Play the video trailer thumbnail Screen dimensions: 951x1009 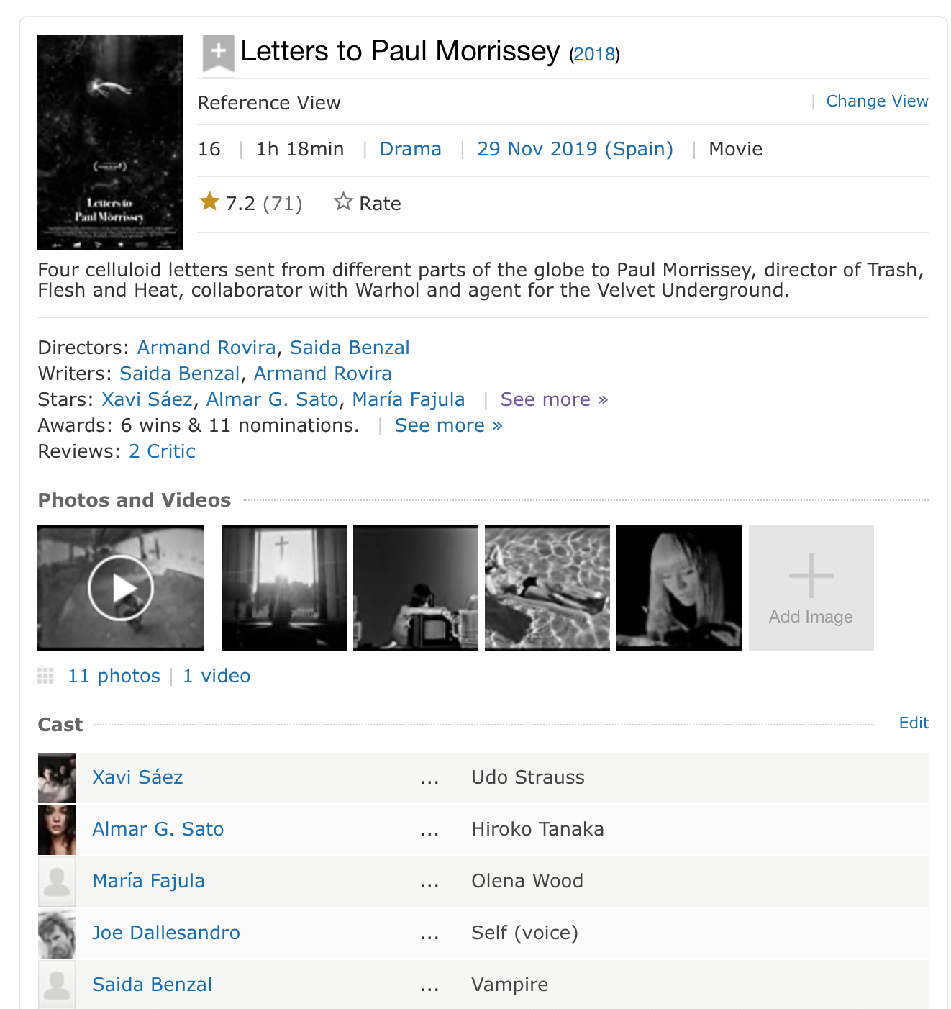[x=121, y=588]
